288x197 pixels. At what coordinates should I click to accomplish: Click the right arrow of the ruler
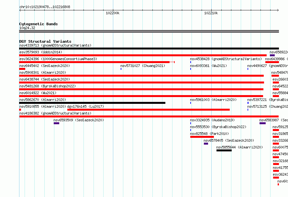(278, 10)
